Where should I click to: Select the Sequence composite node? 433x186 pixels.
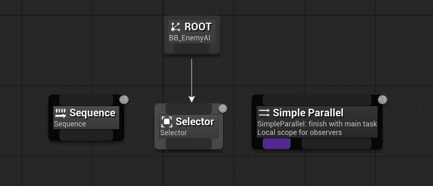pos(86,118)
